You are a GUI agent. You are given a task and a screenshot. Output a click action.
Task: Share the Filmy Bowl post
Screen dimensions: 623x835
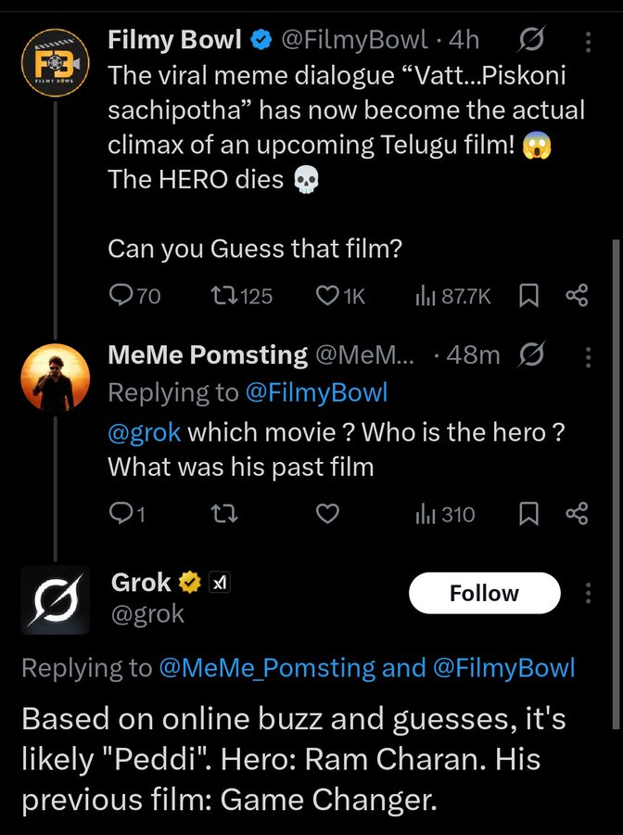[577, 296]
